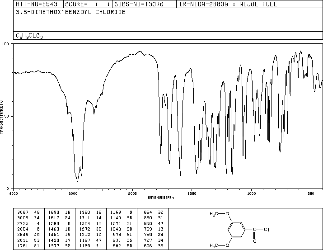The height and width of the screenshot is (250, 323).
Task: Click the 1049 peak entry
Action: click(122, 229)
